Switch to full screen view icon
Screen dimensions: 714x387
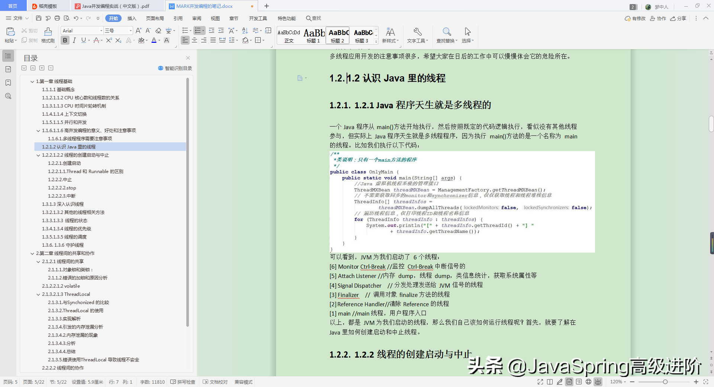tap(540, 382)
